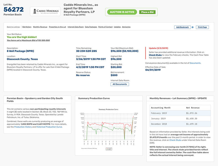Click the Starting Bid $20,000 value
The width and height of the screenshot is (218, 166).
(116, 67)
